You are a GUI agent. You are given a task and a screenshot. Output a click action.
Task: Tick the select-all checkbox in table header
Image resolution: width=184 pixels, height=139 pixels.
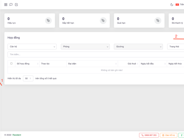point(11,63)
